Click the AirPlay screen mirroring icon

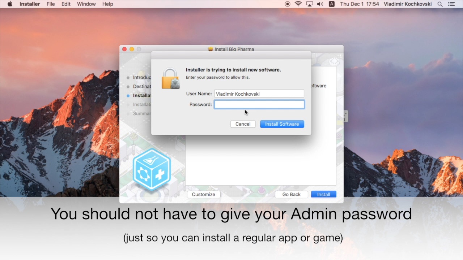(x=309, y=4)
